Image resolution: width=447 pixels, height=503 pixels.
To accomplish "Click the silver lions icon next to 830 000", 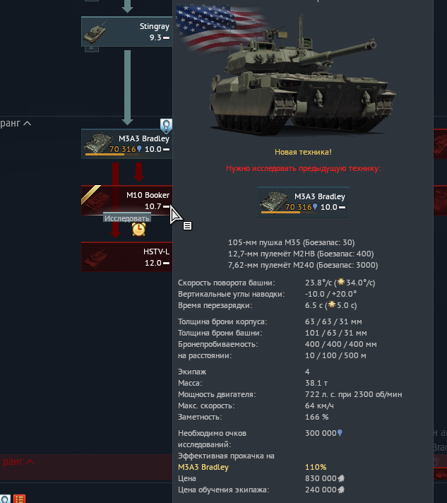I will [341, 478].
